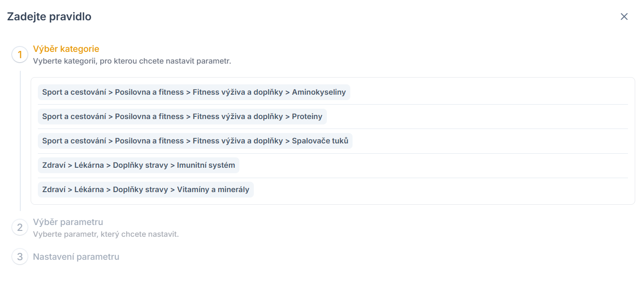Click empty space right of the Proteiny chip
The image size is (637, 285).
tap(473, 117)
